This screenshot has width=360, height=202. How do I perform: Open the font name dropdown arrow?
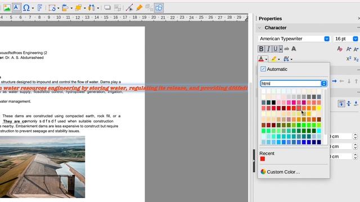pyautogui.click(x=327, y=39)
